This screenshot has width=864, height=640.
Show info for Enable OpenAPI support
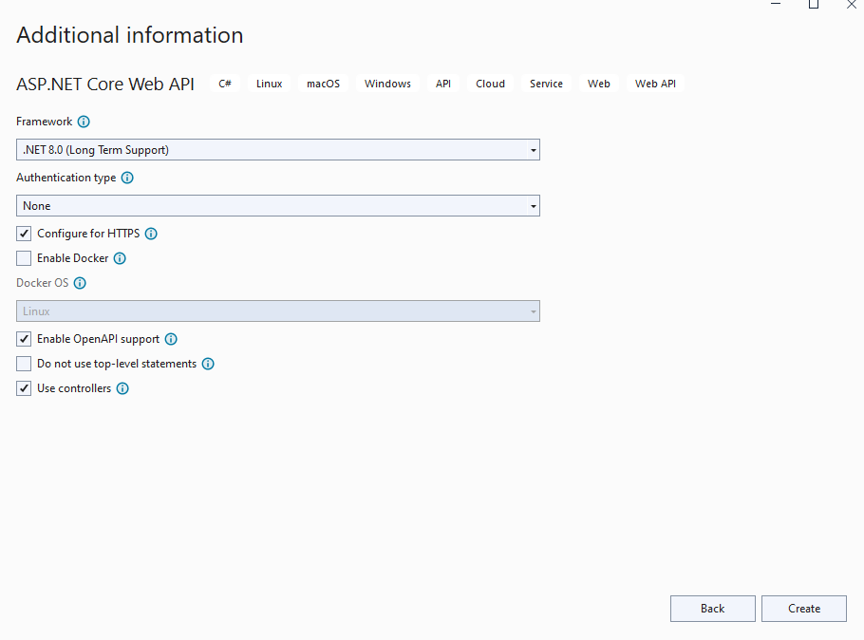pyautogui.click(x=171, y=339)
